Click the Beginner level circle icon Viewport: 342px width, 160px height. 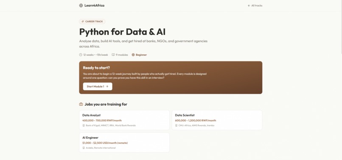[x=133, y=55]
